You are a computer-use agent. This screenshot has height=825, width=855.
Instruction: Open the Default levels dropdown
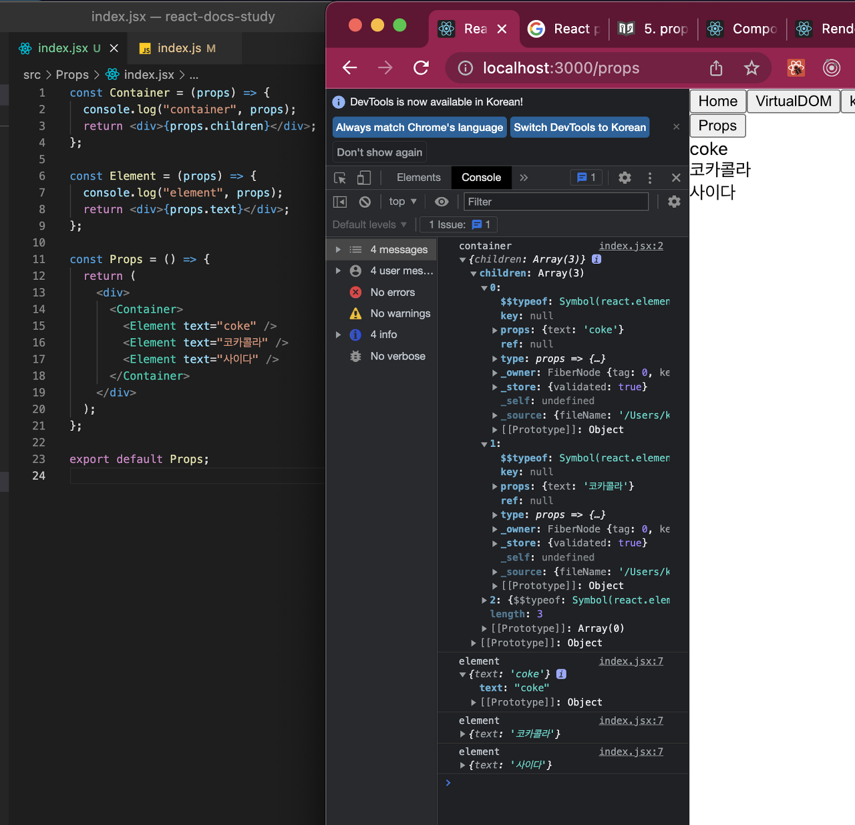pos(369,224)
